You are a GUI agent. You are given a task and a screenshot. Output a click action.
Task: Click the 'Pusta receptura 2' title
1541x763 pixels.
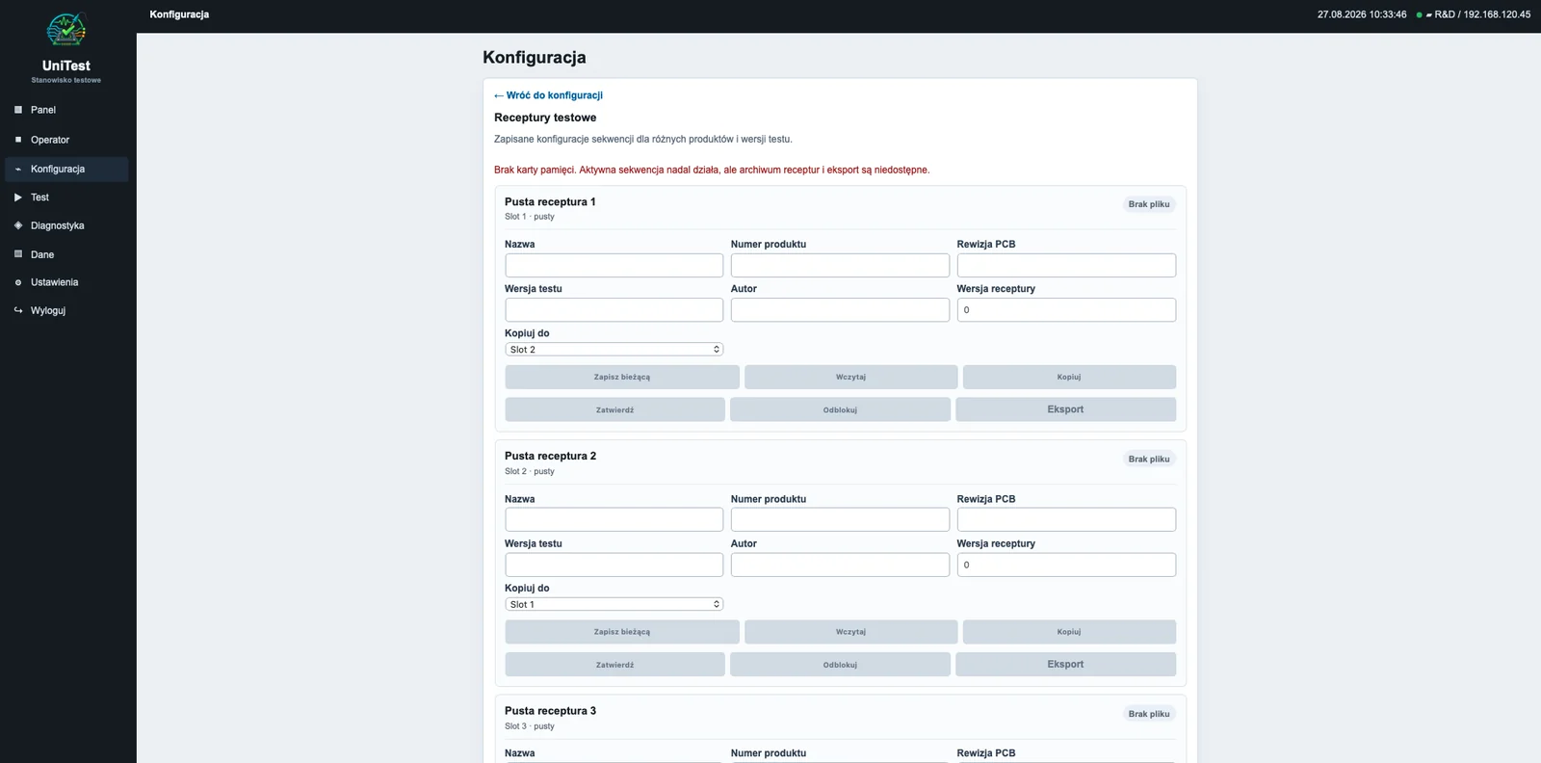(550, 457)
